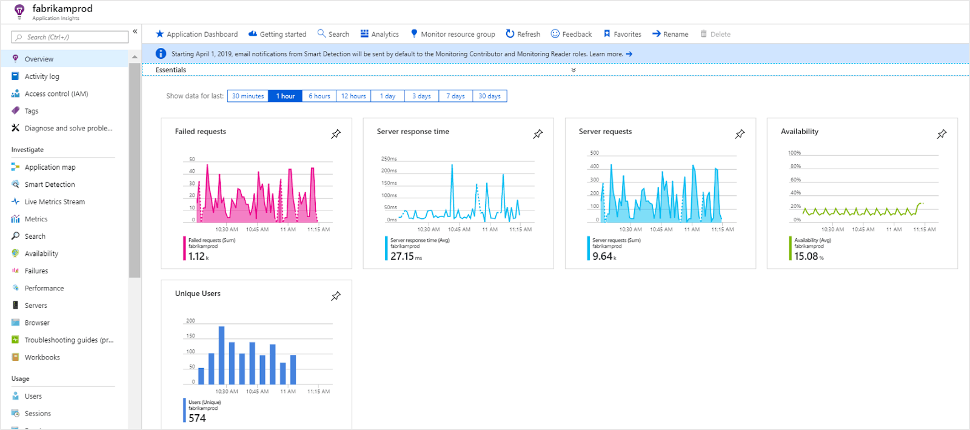This screenshot has height=430, width=970.
Task: Select the 30 days time range
Action: click(490, 96)
